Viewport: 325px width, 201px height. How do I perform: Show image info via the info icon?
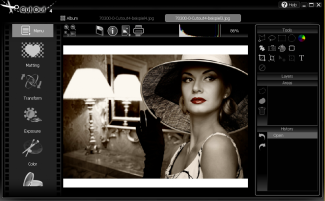[112, 31]
